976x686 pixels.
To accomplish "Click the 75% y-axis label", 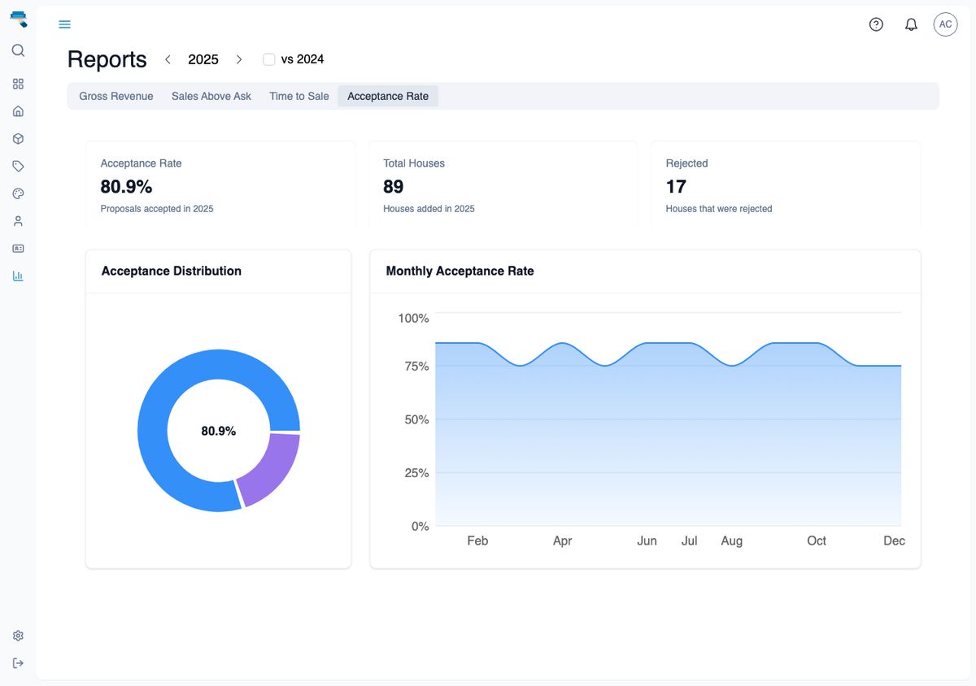I will [x=416, y=366].
